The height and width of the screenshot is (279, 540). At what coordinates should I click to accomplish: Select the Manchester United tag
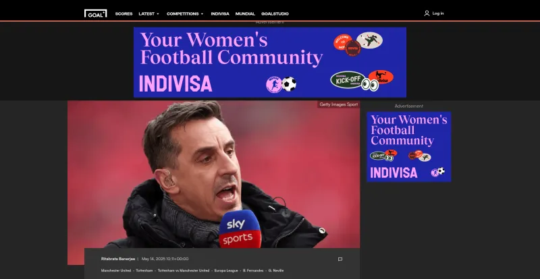[116, 270]
